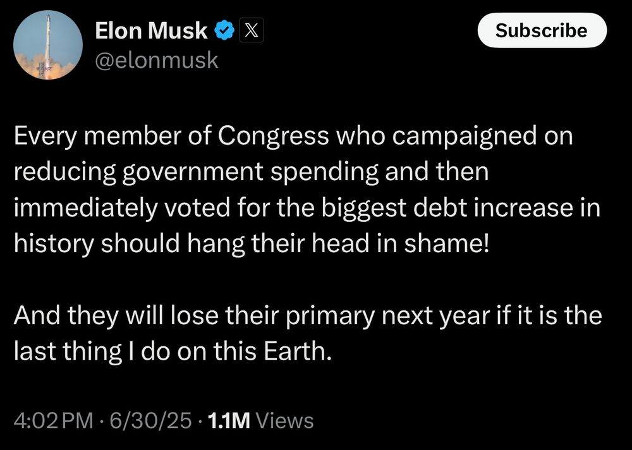Click the line starting 'And they will lose'
The image size is (632, 450).
308,316
